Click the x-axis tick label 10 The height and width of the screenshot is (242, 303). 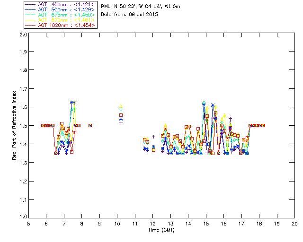pyautogui.click(x=117, y=224)
